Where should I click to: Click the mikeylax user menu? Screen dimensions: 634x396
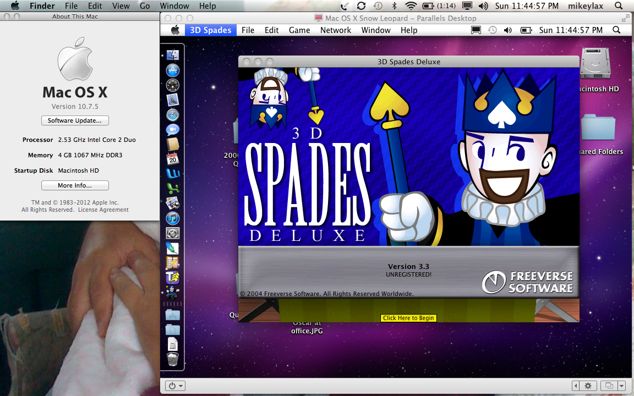click(586, 5)
